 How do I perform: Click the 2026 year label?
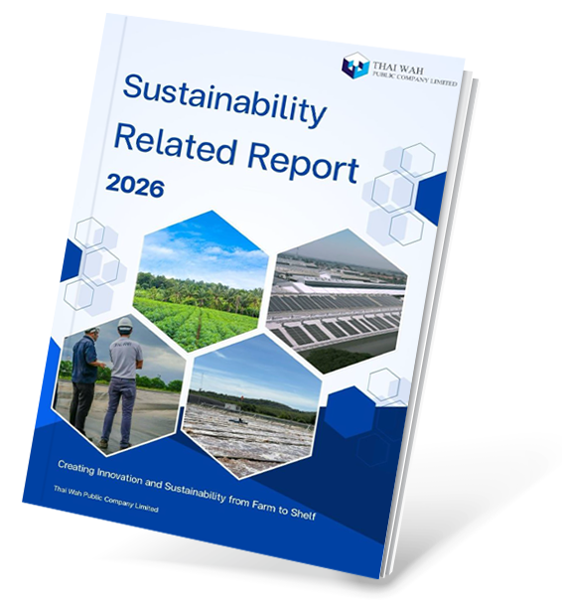click(x=135, y=187)
